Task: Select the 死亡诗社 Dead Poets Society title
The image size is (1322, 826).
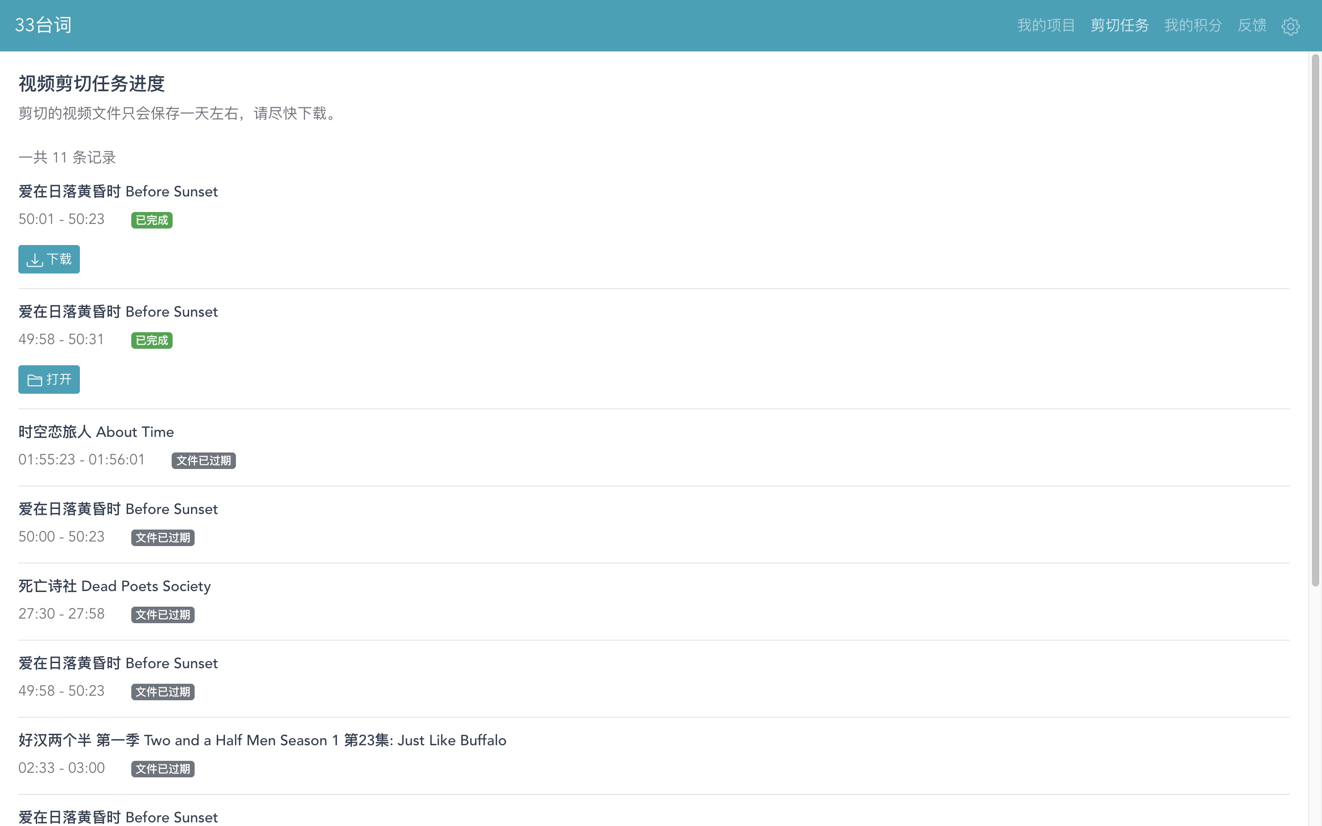Action: click(x=115, y=586)
